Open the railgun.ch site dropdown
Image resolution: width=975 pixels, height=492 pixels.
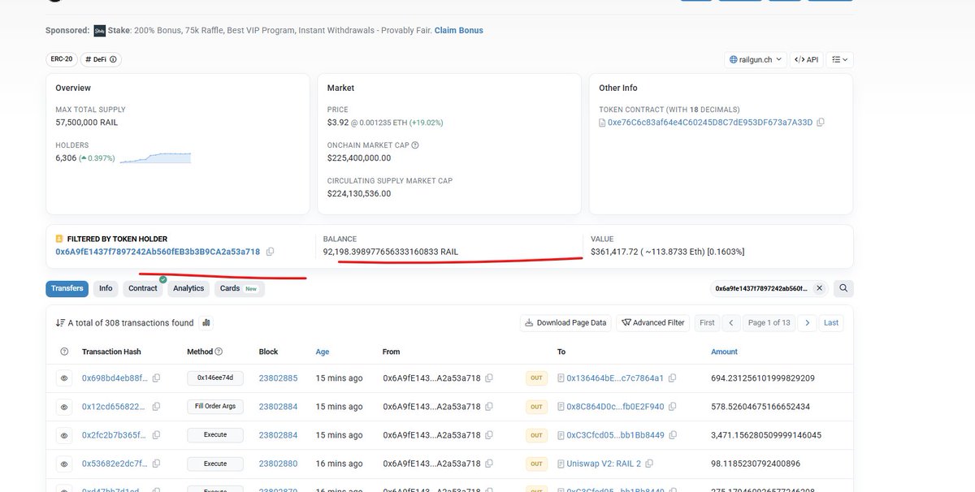[778, 58]
